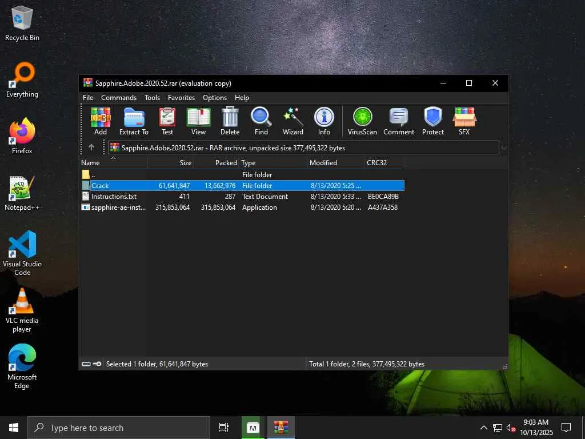585x439 pixels.
Task: Open the Commands menu
Action: coord(119,97)
